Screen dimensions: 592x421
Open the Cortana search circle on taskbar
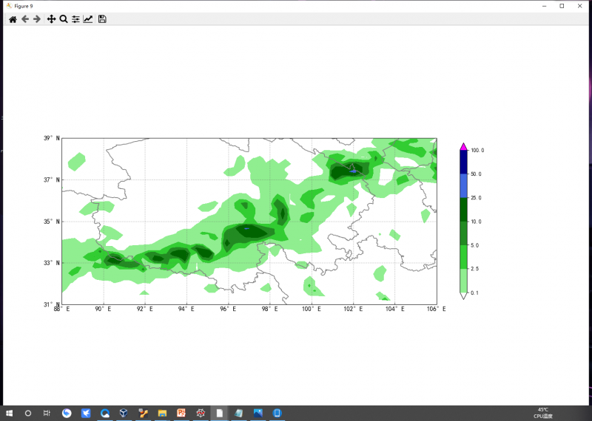coord(28,413)
